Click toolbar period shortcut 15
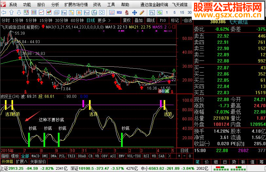This screenshot has height=172, width=266. [x=182, y=12]
